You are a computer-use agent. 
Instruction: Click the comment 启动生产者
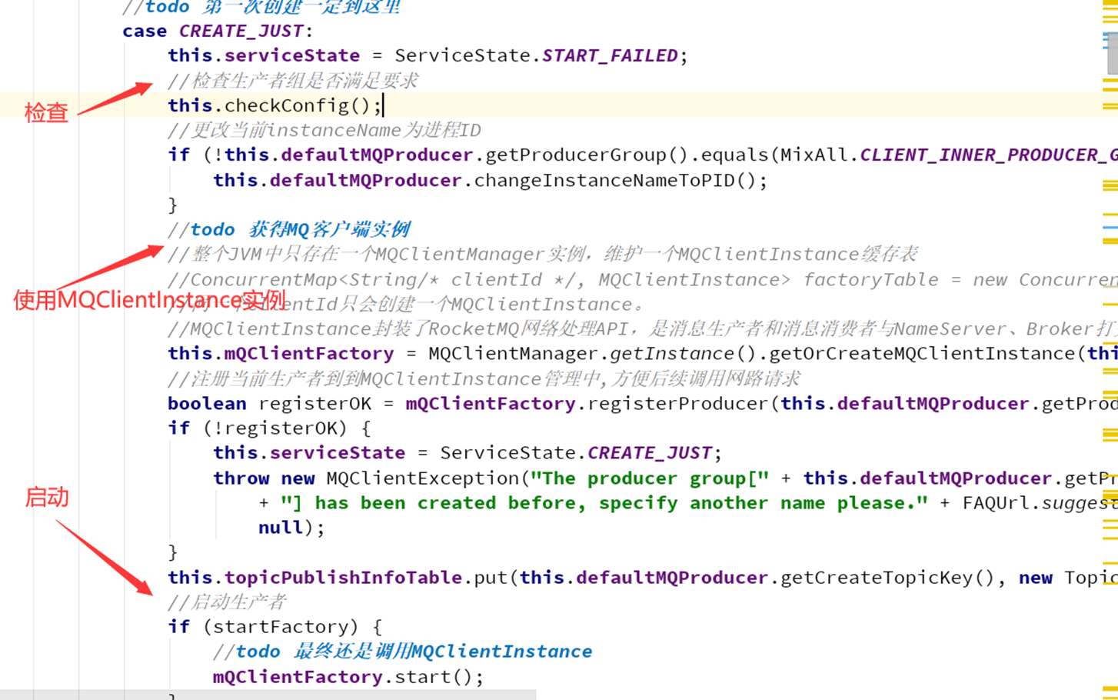(x=227, y=602)
